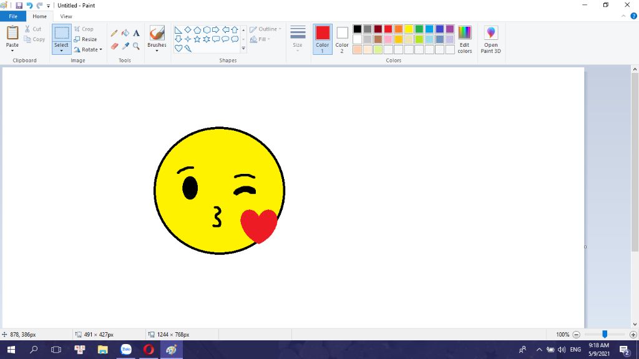Image resolution: width=639 pixels, height=359 pixels.
Task: Click the Resize button
Action: pos(86,39)
